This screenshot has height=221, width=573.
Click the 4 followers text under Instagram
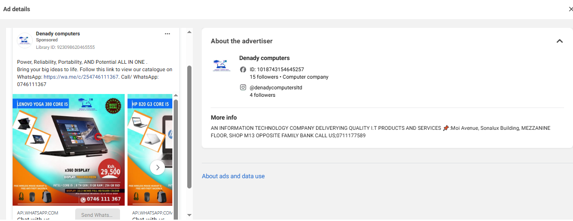click(x=262, y=95)
